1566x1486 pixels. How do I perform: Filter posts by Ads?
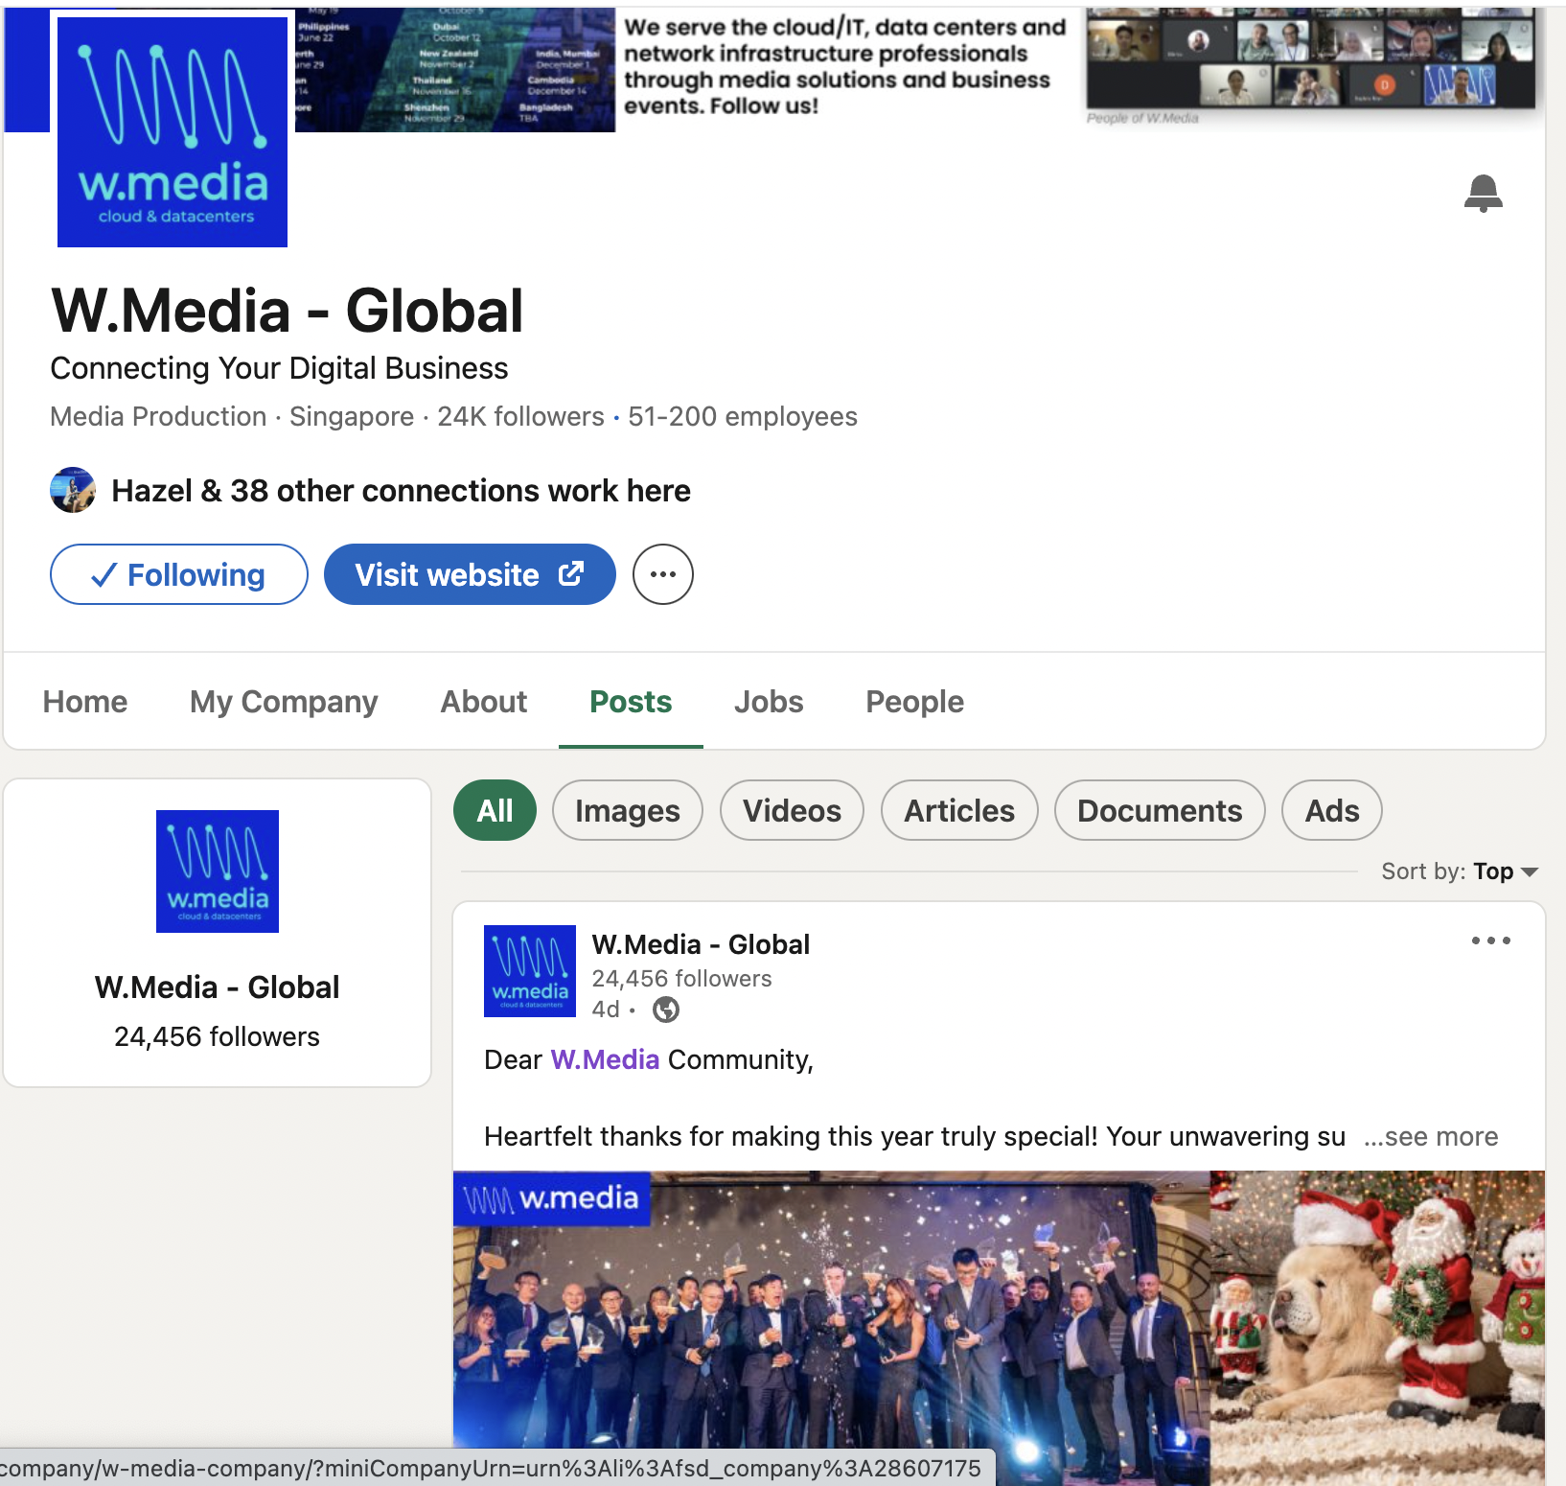[x=1332, y=810]
